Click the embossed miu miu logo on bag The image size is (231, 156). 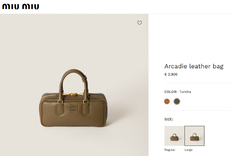coord(73,109)
